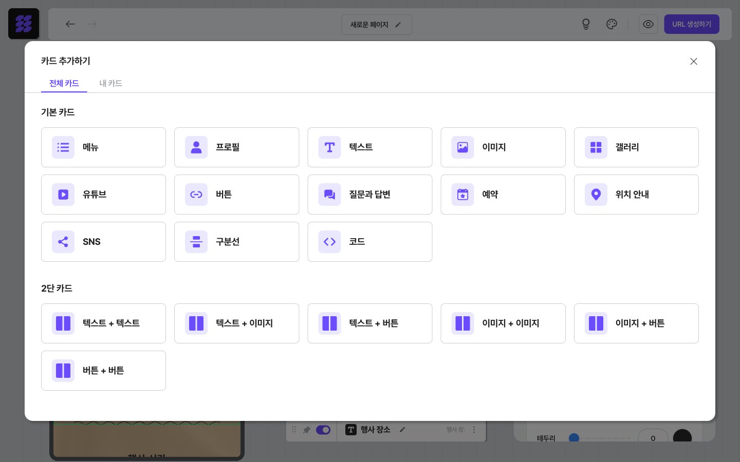Open the palette theme icon
The height and width of the screenshot is (462, 740).
(x=612, y=24)
